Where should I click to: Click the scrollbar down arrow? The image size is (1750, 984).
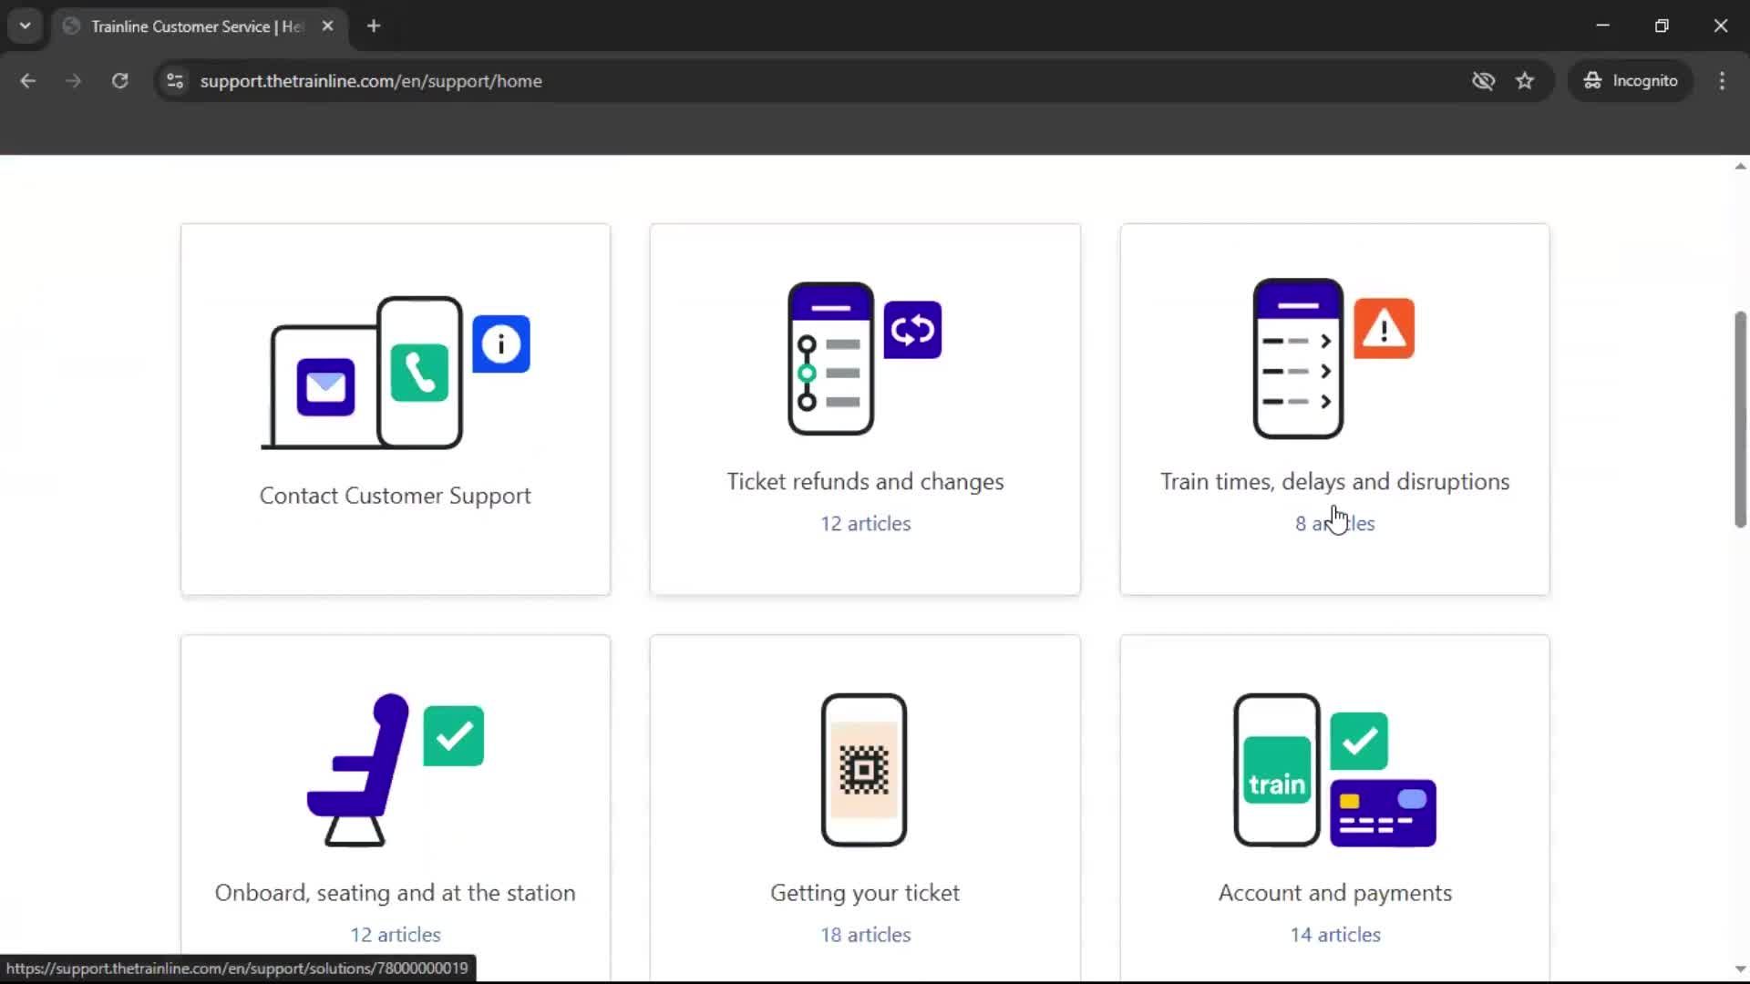pyautogui.click(x=1740, y=969)
